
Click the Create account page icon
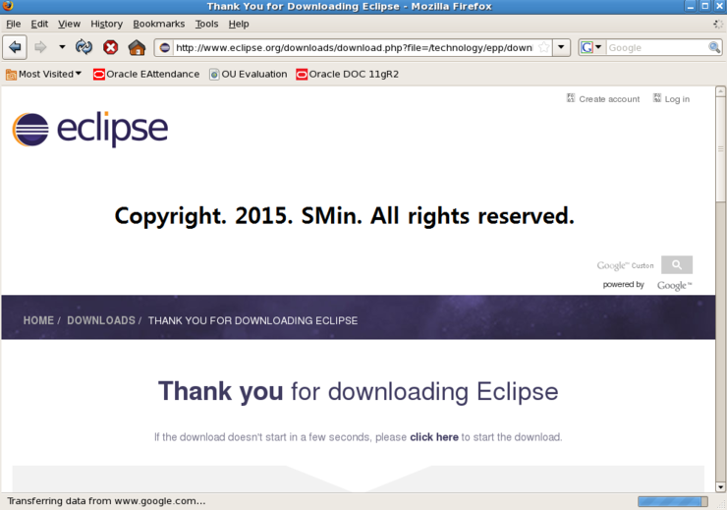pos(571,98)
